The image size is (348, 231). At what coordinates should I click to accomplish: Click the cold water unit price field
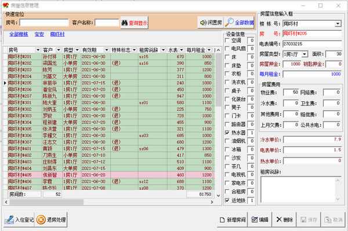(x=313, y=140)
